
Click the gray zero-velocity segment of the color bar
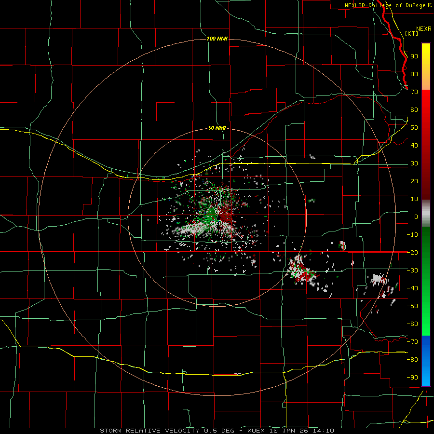(x=426, y=213)
